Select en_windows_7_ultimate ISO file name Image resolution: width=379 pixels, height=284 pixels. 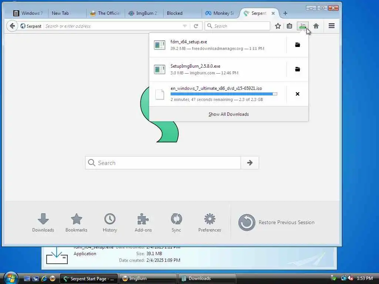click(216, 88)
